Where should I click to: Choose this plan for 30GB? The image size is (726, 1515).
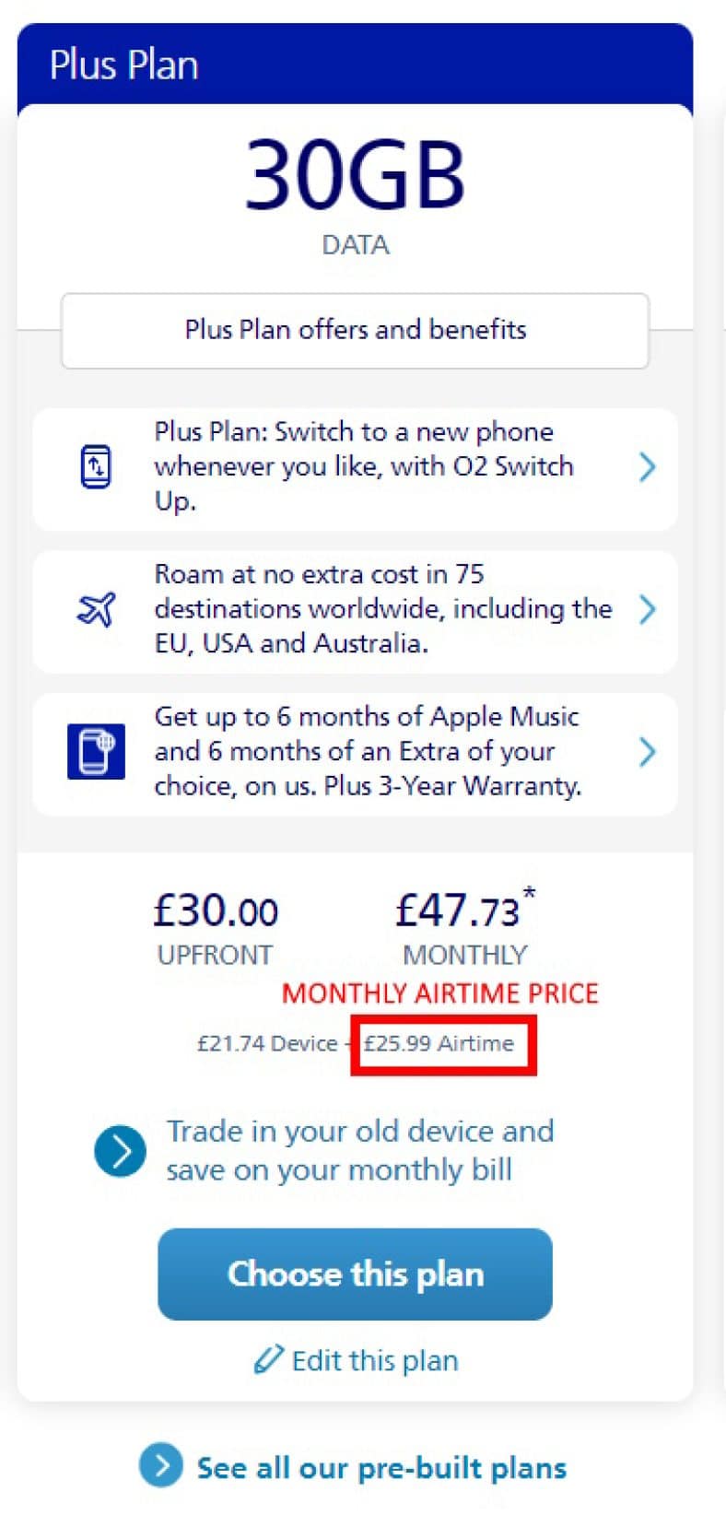coord(355,1274)
